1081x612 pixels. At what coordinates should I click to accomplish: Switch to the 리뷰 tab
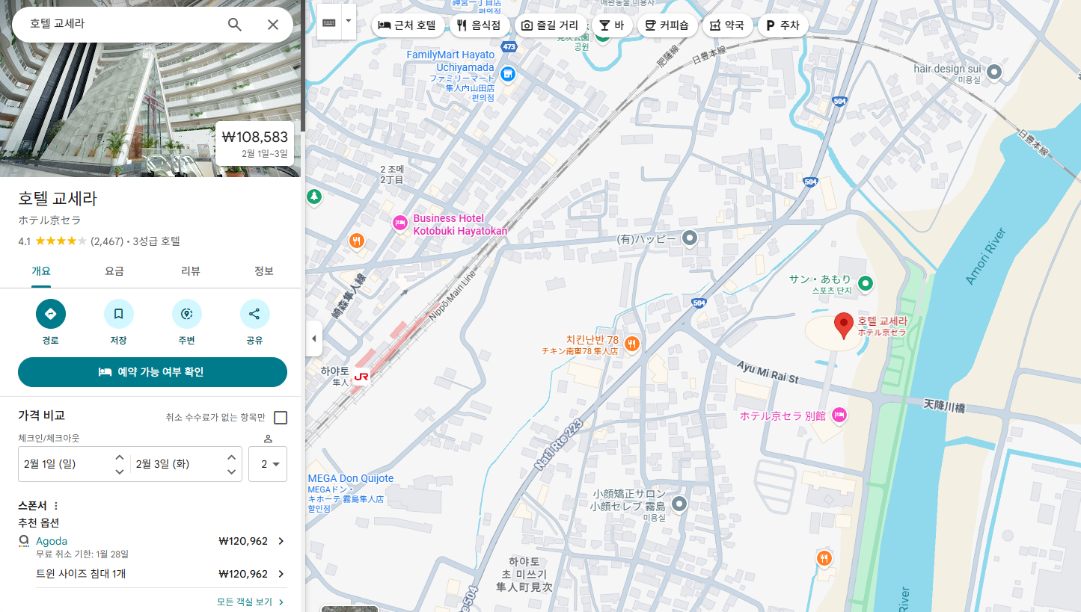click(x=191, y=271)
